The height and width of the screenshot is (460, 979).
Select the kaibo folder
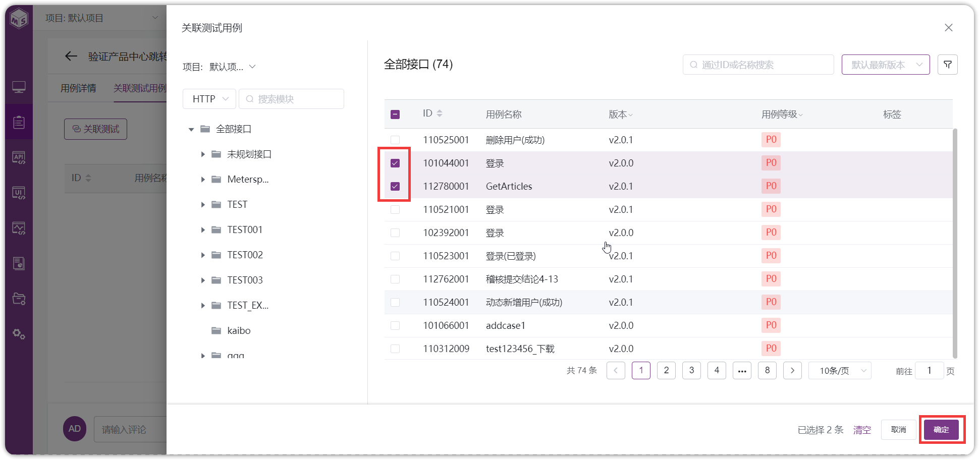pos(239,331)
